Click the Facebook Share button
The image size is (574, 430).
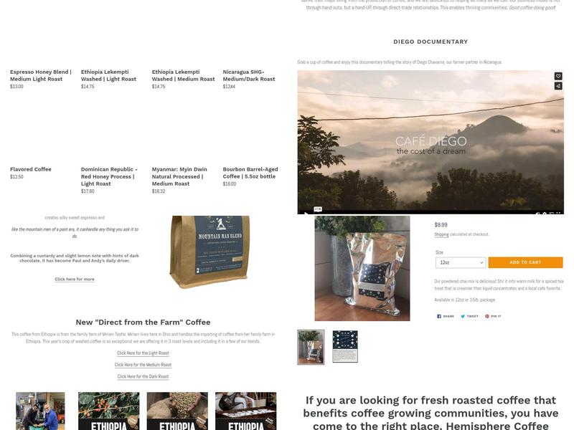pyautogui.click(x=446, y=316)
